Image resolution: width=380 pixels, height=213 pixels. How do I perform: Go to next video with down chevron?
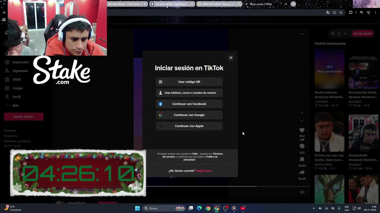[x=302, y=121]
